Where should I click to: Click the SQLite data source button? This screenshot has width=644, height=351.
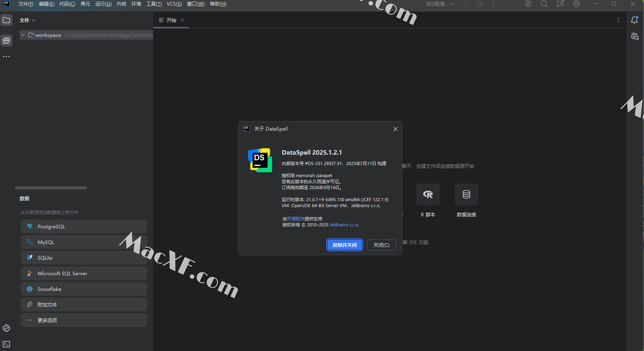tap(84, 258)
